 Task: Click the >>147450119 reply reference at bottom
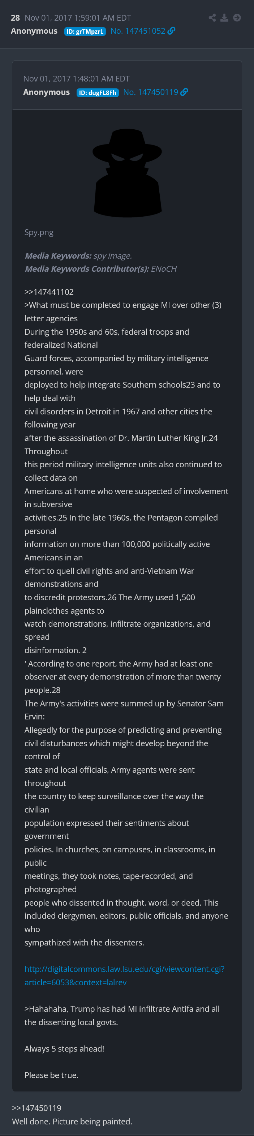pos(36,1108)
